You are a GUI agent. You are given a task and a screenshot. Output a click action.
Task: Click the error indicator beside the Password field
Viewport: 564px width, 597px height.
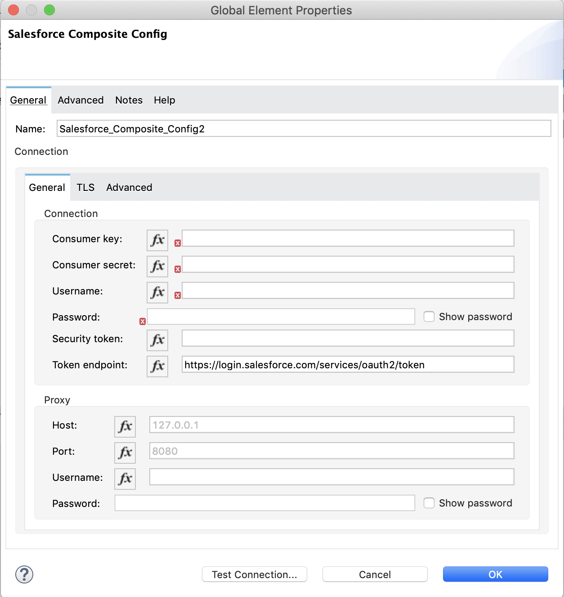[143, 321]
